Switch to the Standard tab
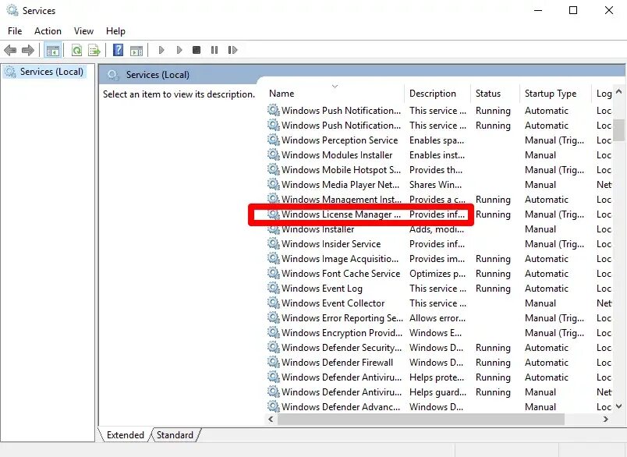 175,435
